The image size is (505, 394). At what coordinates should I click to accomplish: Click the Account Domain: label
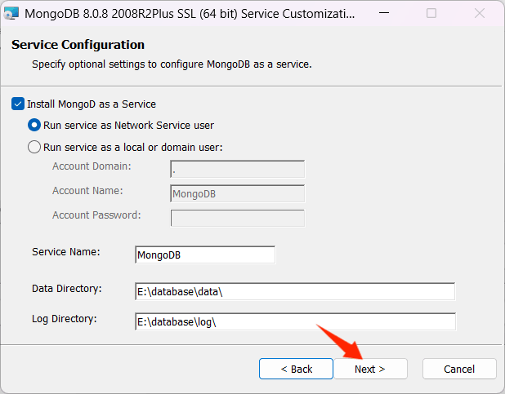[x=92, y=166]
